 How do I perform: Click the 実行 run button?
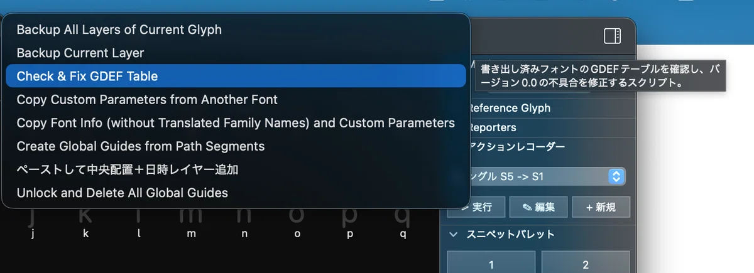click(476, 207)
